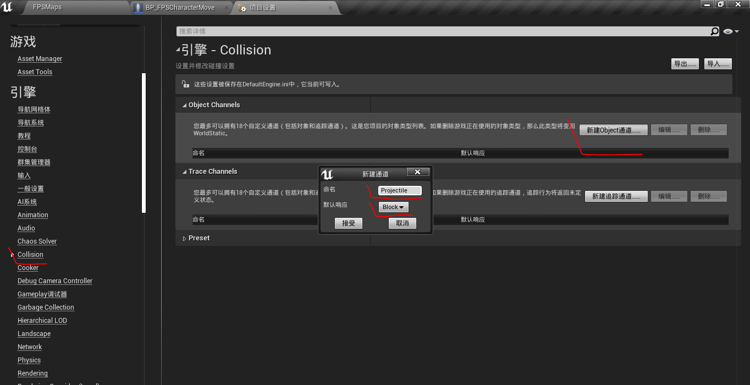Open AI系统 settings
The height and width of the screenshot is (385, 750).
pyautogui.click(x=27, y=202)
